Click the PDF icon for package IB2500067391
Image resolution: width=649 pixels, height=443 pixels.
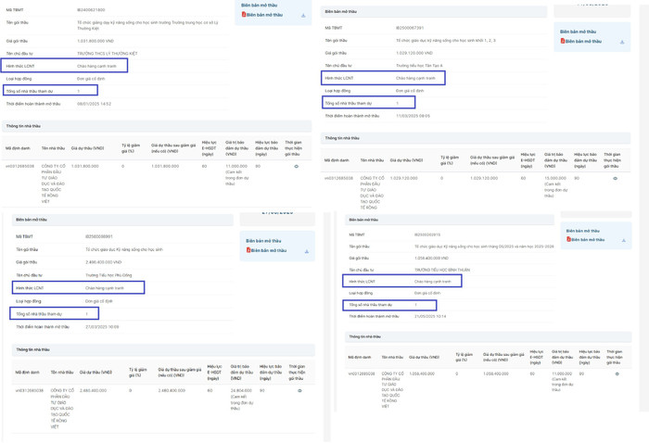(x=563, y=42)
